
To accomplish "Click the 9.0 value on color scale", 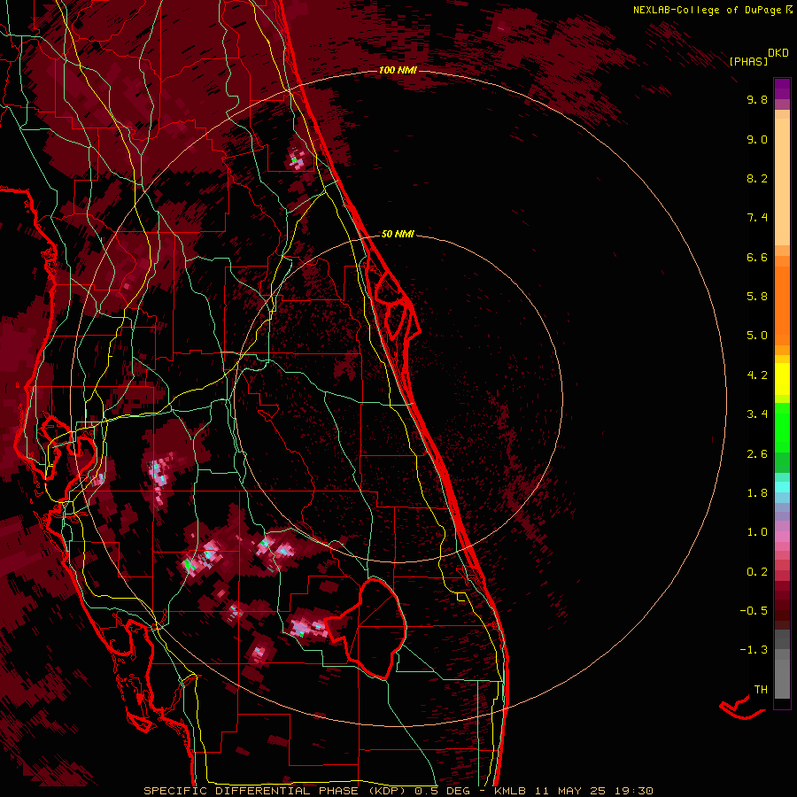I will coord(757,139).
